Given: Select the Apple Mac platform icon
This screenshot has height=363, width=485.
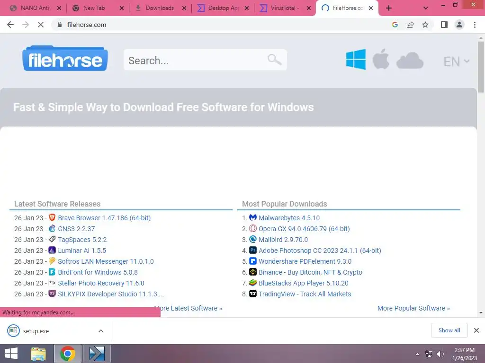Looking at the screenshot, I should (x=381, y=59).
